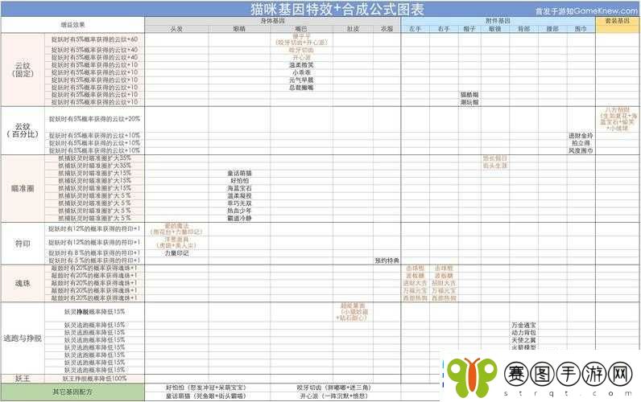
Task: Click the 云纹+20% effect row
Action: [94, 119]
